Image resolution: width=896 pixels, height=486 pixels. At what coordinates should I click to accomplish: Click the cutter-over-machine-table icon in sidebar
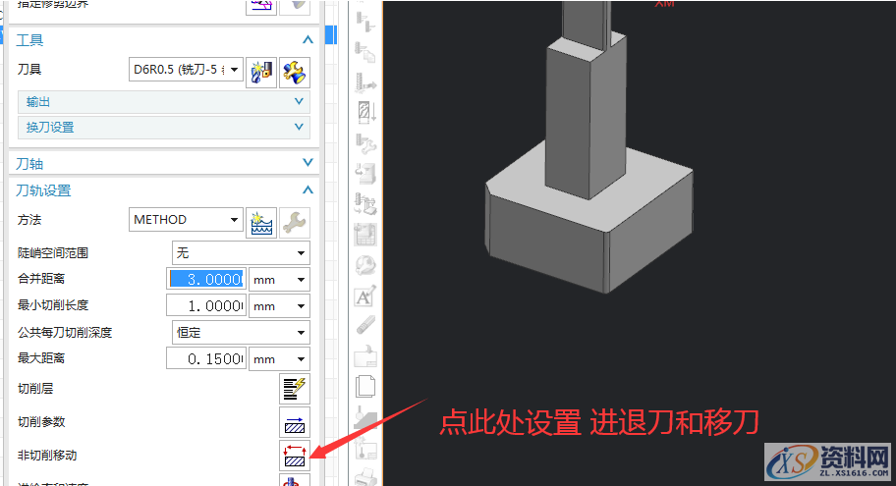point(365,204)
